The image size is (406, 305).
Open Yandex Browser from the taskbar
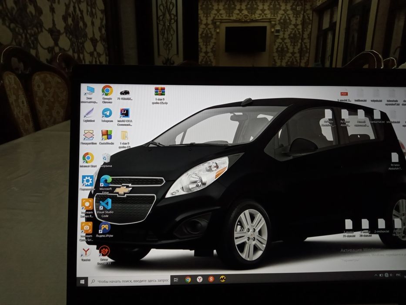point(199,279)
